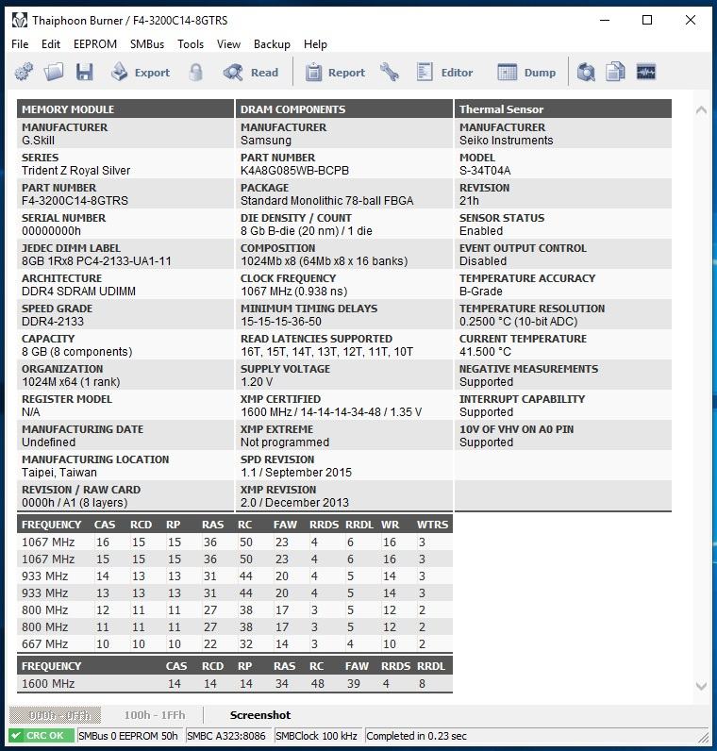Click 'DDR4 SDRAM UDIMM' architecture value
The width and height of the screenshot is (717, 751).
coord(78,292)
